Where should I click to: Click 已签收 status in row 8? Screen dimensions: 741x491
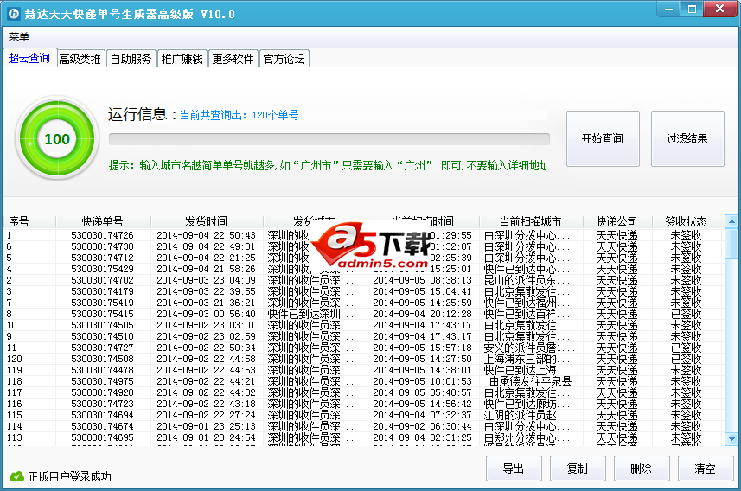pyautogui.click(x=687, y=315)
